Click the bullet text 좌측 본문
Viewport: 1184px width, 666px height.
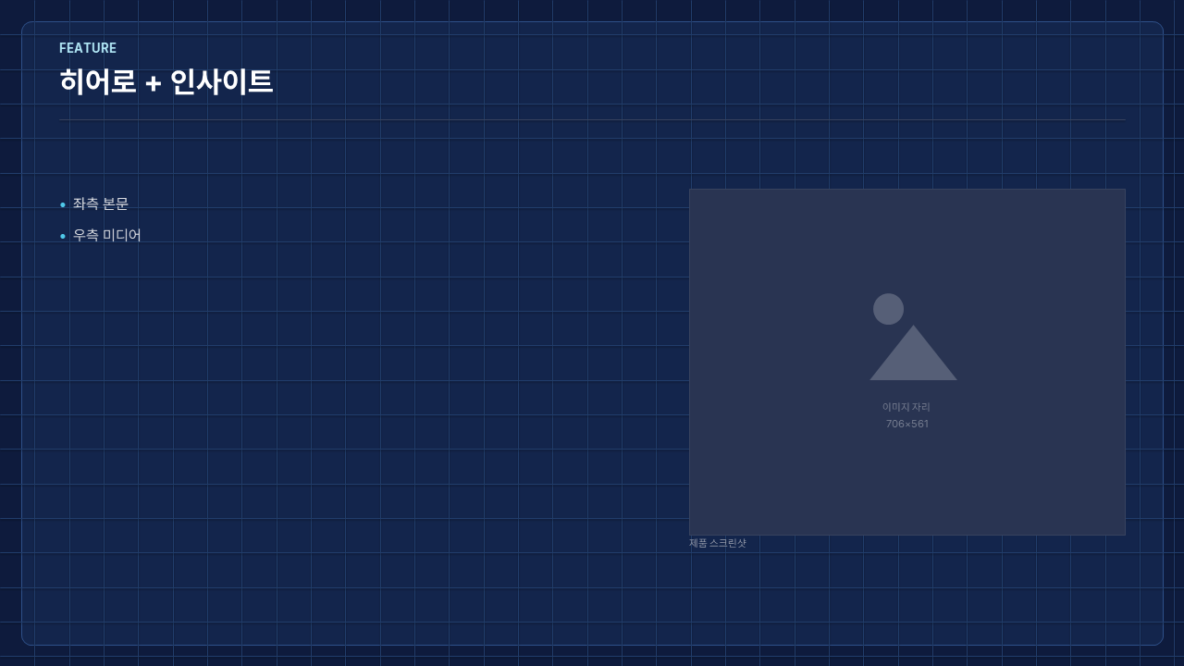(x=101, y=204)
